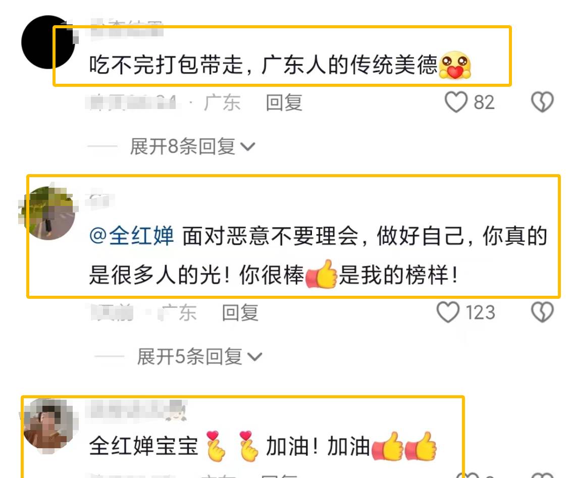The width and height of the screenshot is (572, 478).
Task: Tap the hugging-heart emoji in first comment
Action: click(455, 65)
